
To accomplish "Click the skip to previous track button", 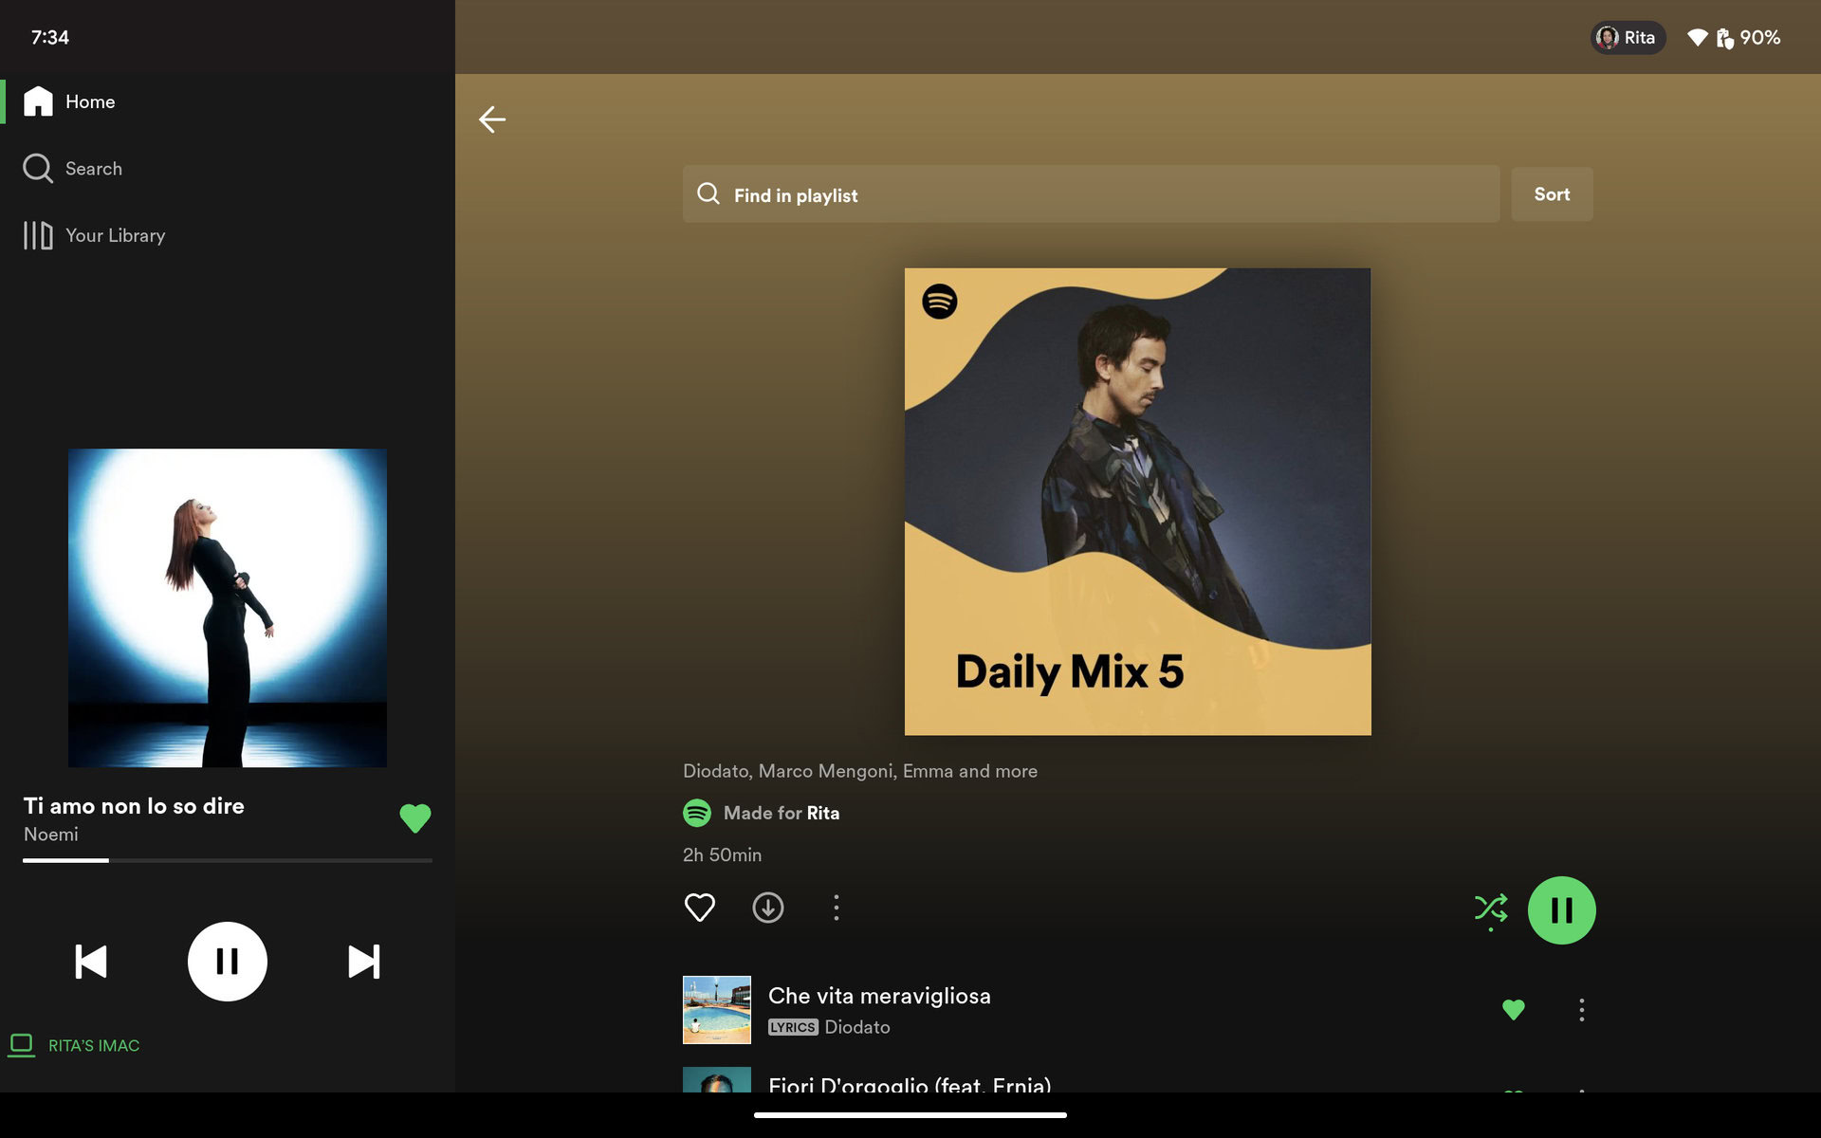I will coord(90,961).
